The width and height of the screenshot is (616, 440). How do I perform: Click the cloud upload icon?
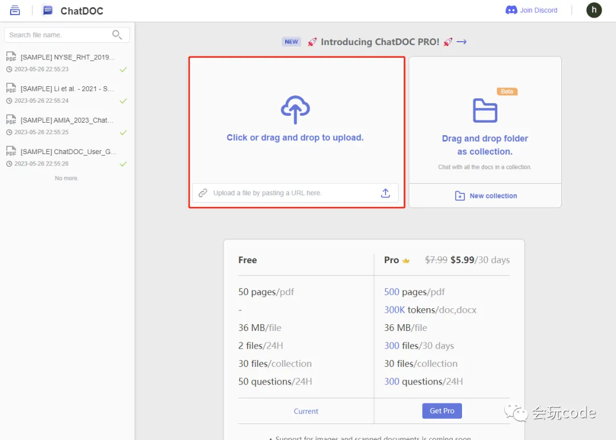pyautogui.click(x=295, y=110)
